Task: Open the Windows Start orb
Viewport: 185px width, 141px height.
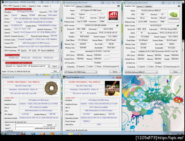Action: (3, 134)
